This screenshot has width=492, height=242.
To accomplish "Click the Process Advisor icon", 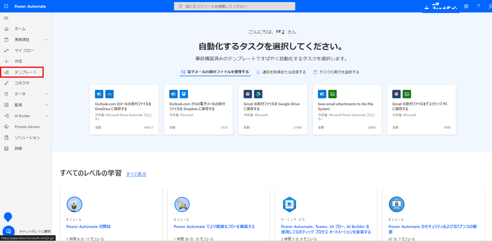I will point(6,127).
